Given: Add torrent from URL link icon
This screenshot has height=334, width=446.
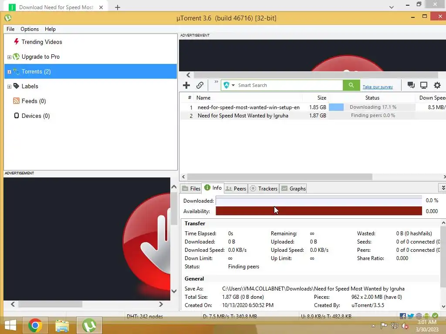Looking at the screenshot, I should click(200, 85).
